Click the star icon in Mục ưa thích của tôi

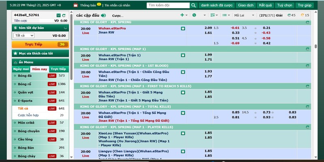coord(15,53)
